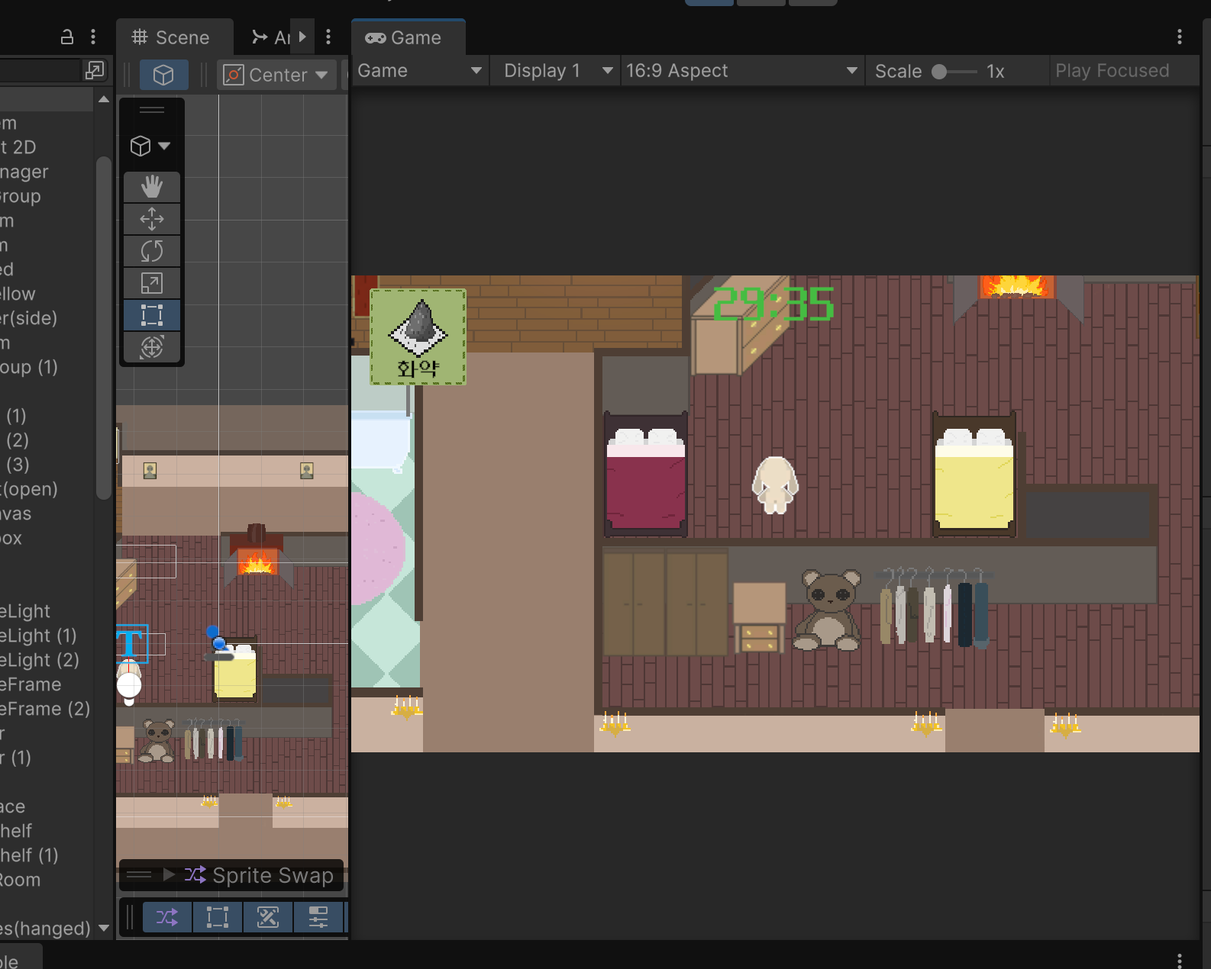Open the Scene view three-dot menu
This screenshot has width=1211, height=969.
click(328, 37)
